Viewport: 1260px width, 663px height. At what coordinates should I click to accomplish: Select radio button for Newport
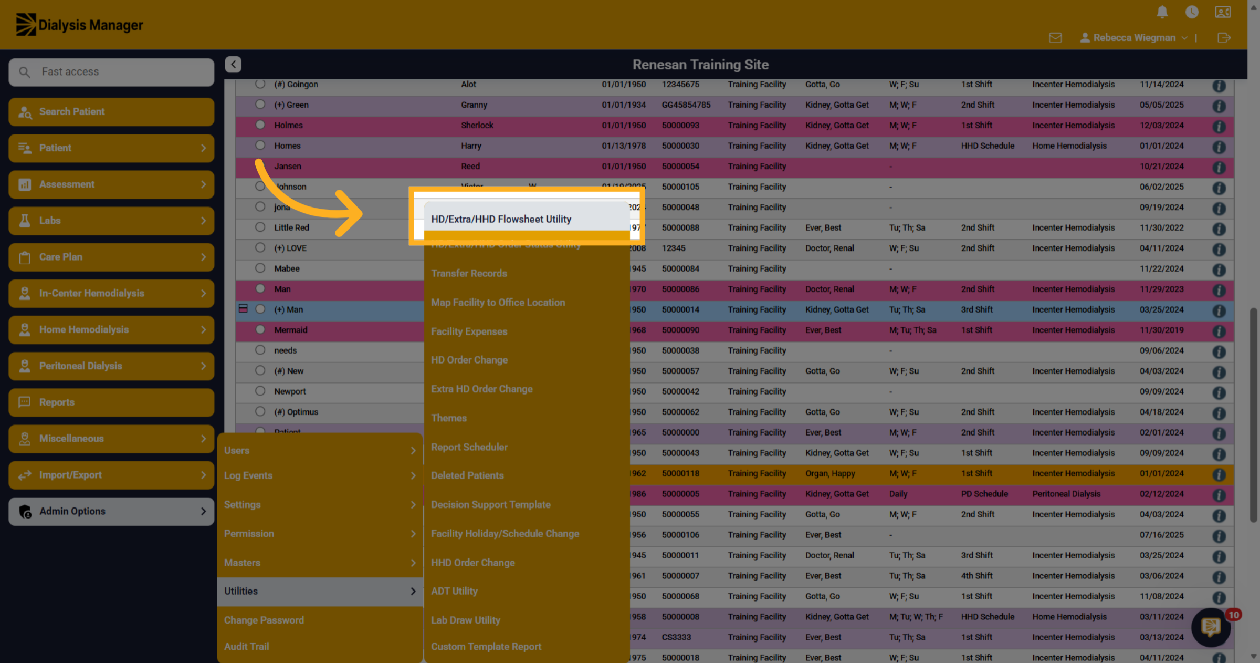(260, 391)
